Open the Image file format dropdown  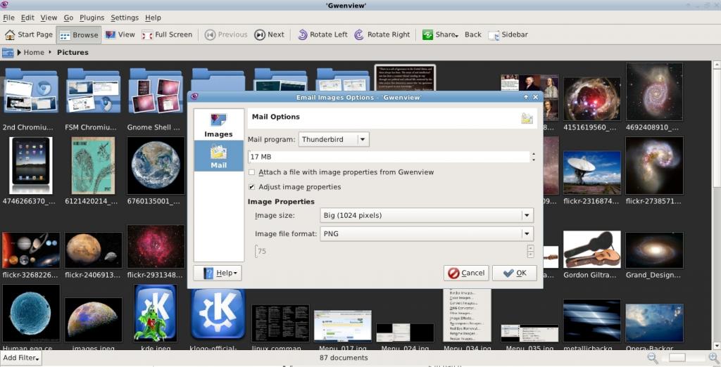426,234
